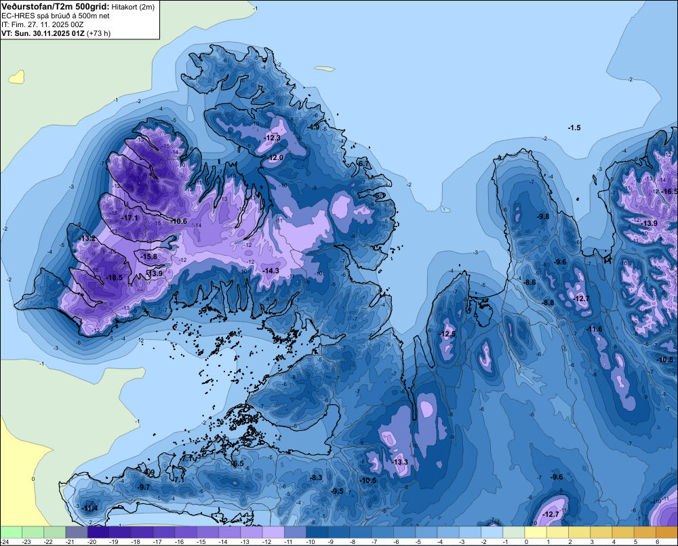The image size is (678, 546).
Task: Click the -12.0 temperature value
Action: click(275, 157)
